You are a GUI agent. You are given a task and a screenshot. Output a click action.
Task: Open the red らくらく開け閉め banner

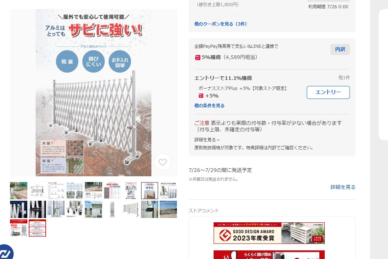tap(269, 255)
